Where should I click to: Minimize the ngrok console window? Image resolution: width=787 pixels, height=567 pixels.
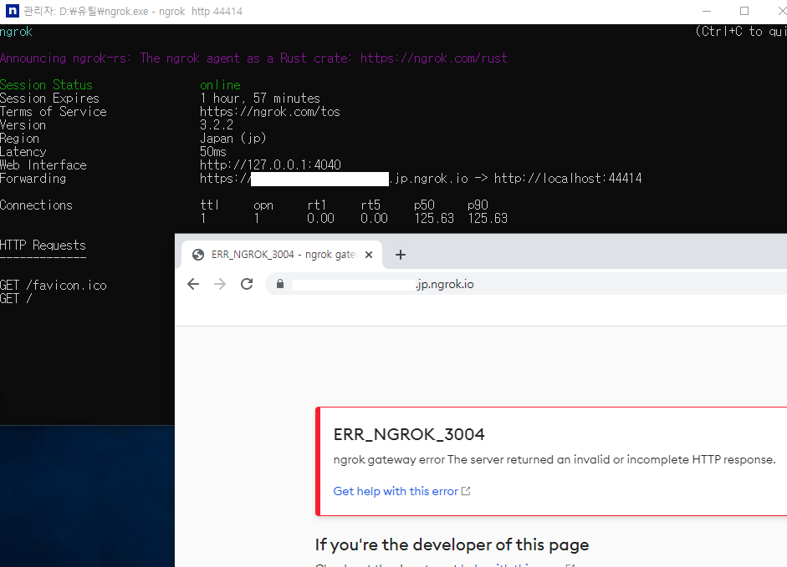[x=707, y=11]
